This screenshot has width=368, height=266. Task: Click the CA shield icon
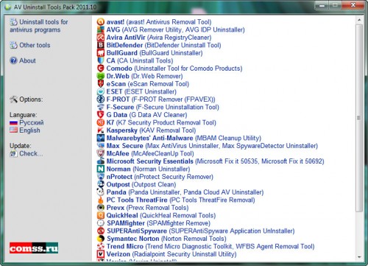(x=101, y=60)
